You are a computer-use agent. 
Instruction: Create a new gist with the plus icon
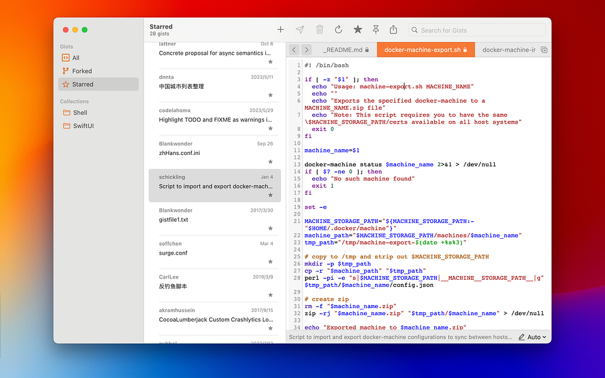click(x=280, y=29)
